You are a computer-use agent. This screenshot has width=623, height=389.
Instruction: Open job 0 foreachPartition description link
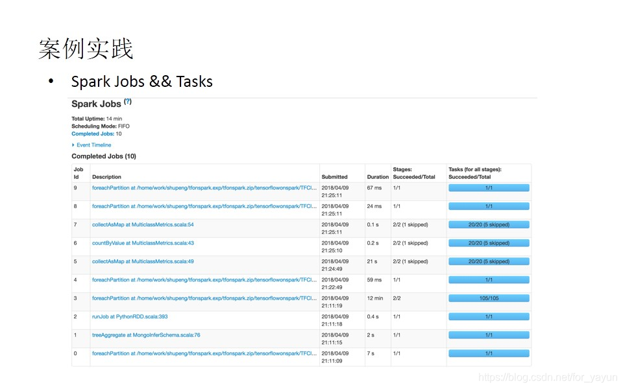click(204, 353)
